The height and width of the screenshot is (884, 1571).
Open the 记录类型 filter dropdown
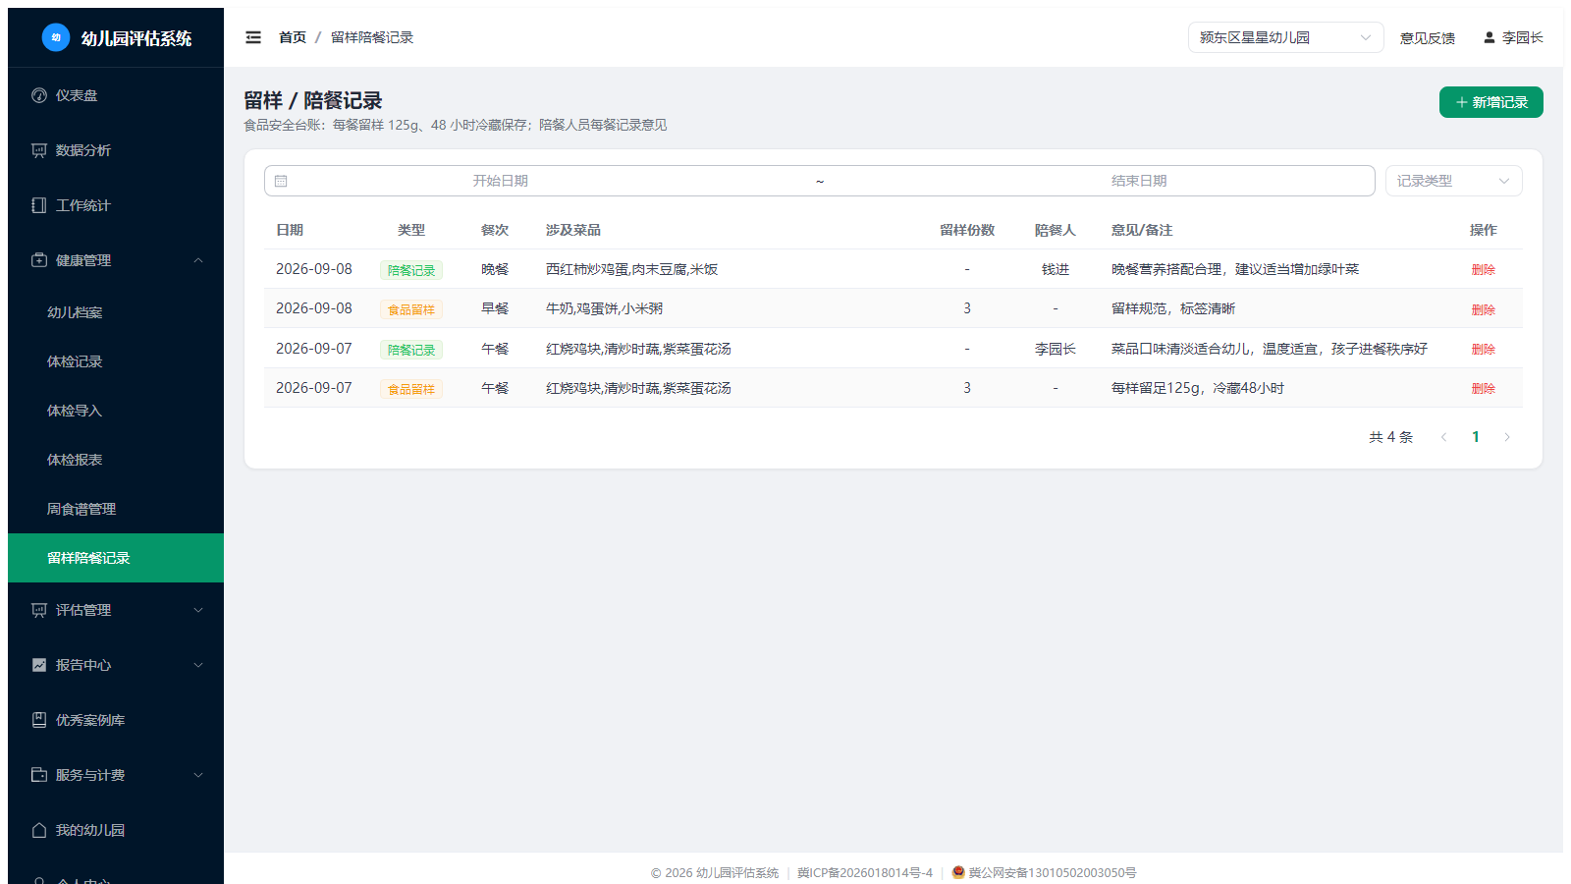coord(1454,181)
